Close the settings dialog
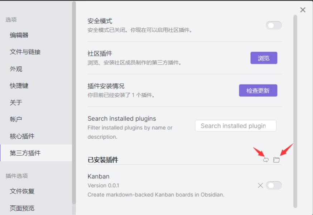The width and height of the screenshot is (313, 215). pyautogui.click(x=303, y=10)
